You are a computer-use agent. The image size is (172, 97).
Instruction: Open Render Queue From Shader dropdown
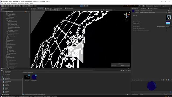click(161, 27)
